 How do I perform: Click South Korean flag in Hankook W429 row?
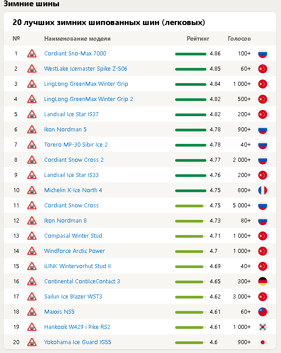coord(263,327)
